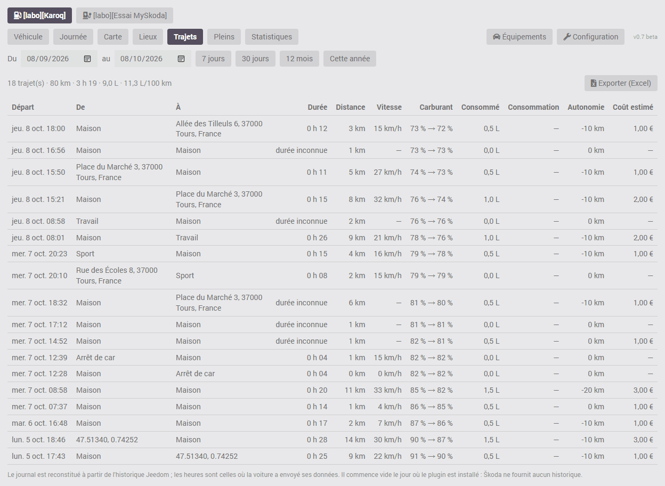Show trips for Cette année
Viewport: 665px width, 486px height.
[x=350, y=59]
